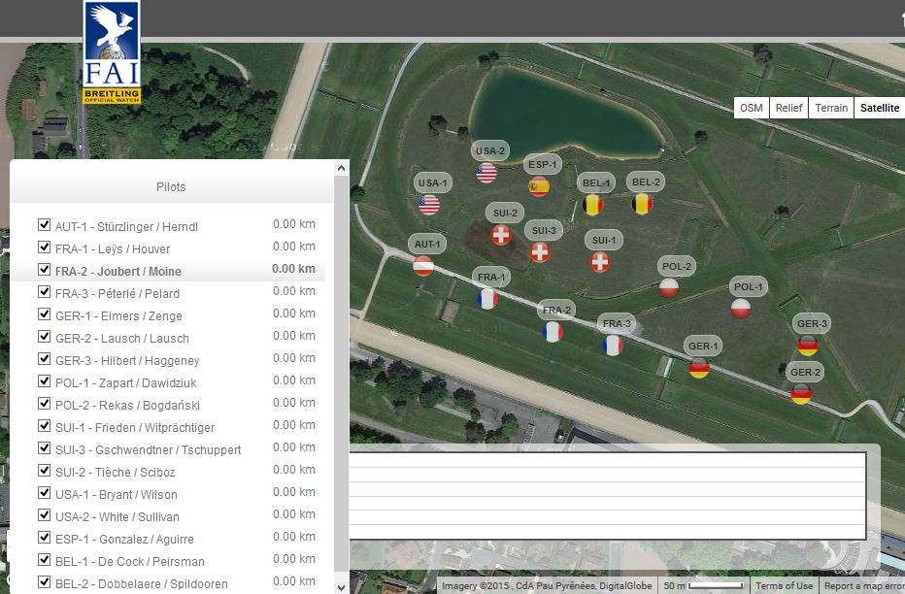Click the GER-3 German flag marker
This screenshot has height=594, width=905.
[x=808, y=346]
